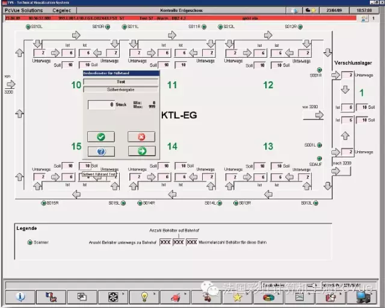Click the PcVue Solutions title item

24,11
